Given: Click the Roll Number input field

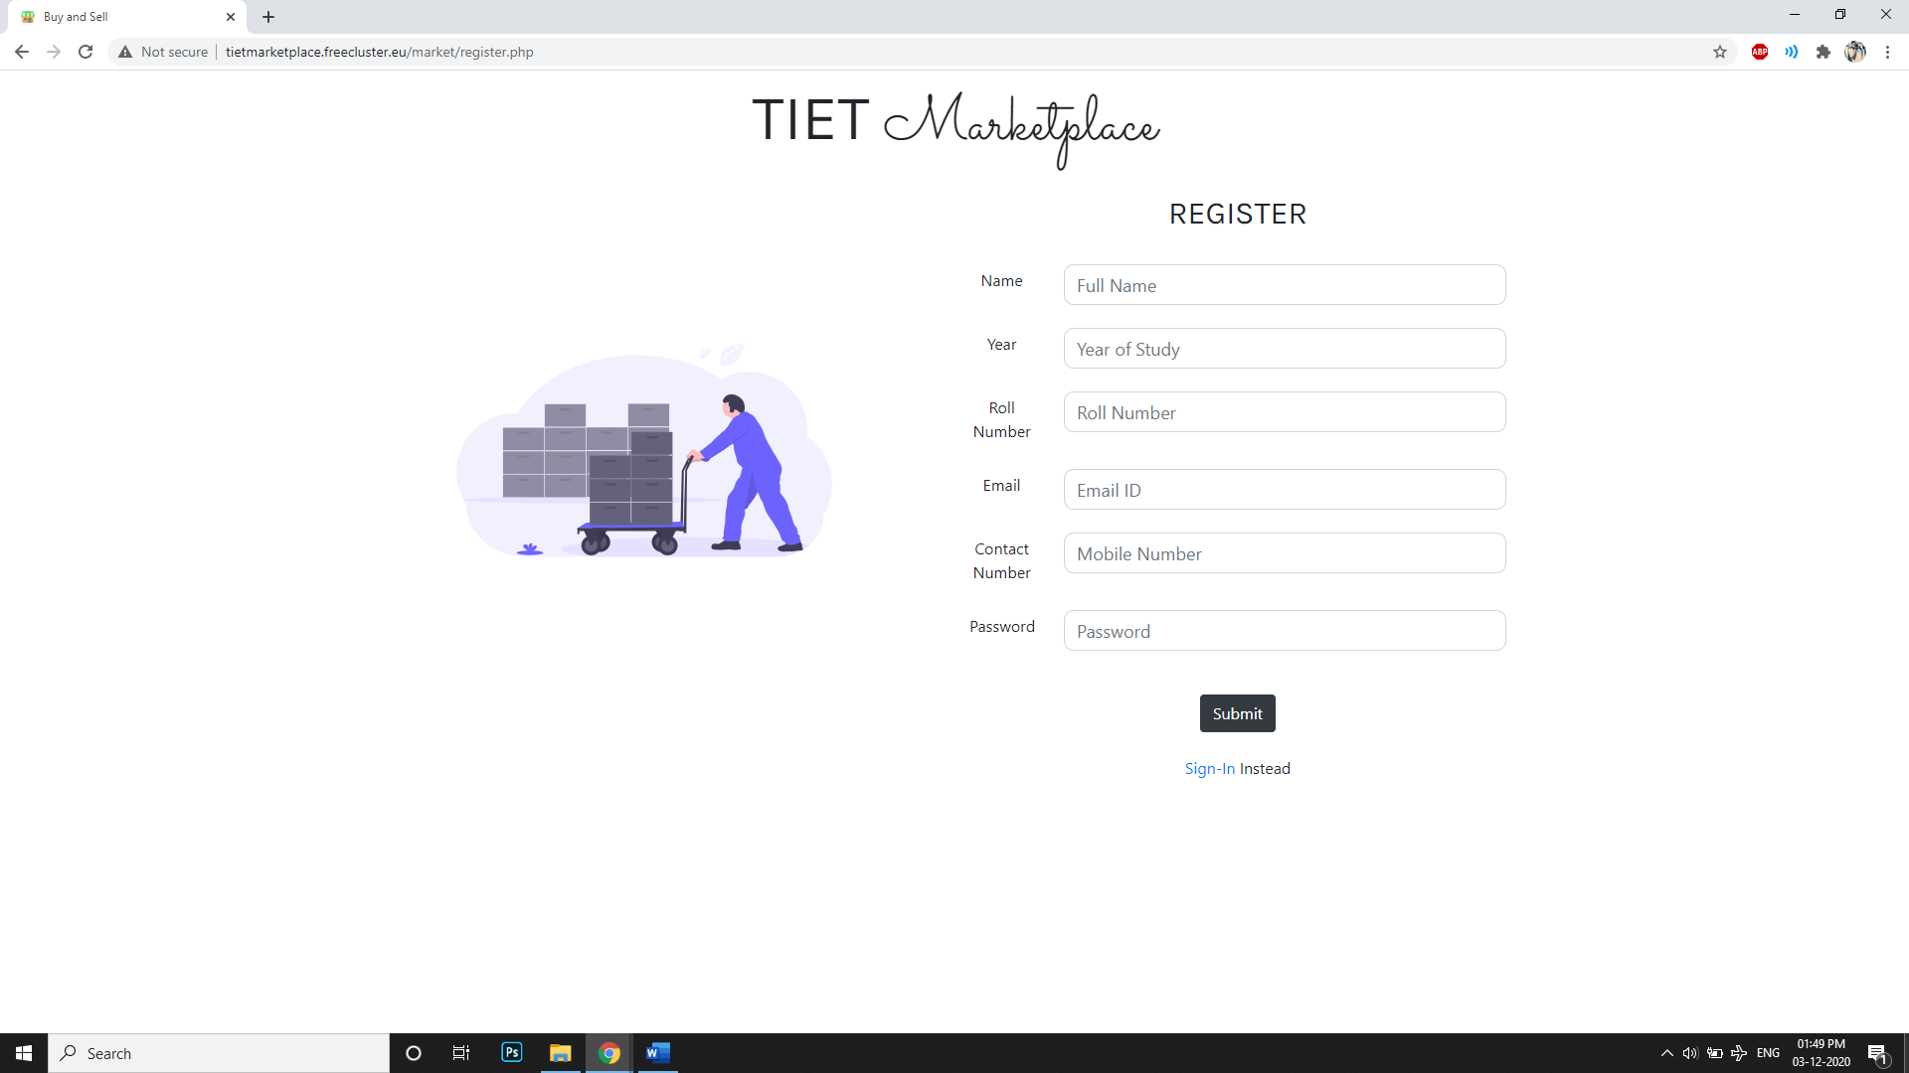Looking at the screenshot, I should coord(1283,411).
